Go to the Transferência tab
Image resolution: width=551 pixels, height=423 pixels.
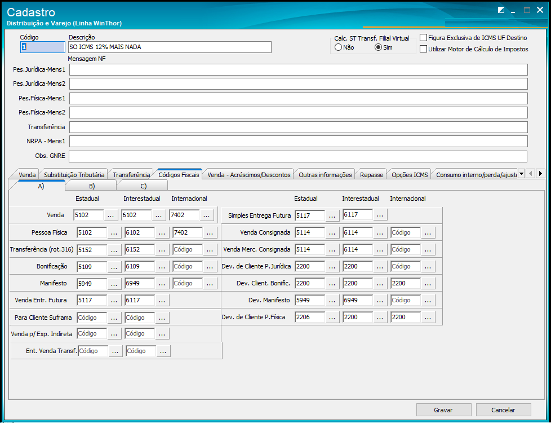[x=131, y=174]
